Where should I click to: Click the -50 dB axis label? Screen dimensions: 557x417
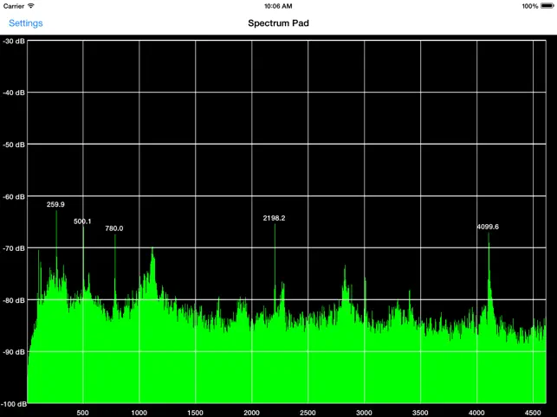pos(14,144)
